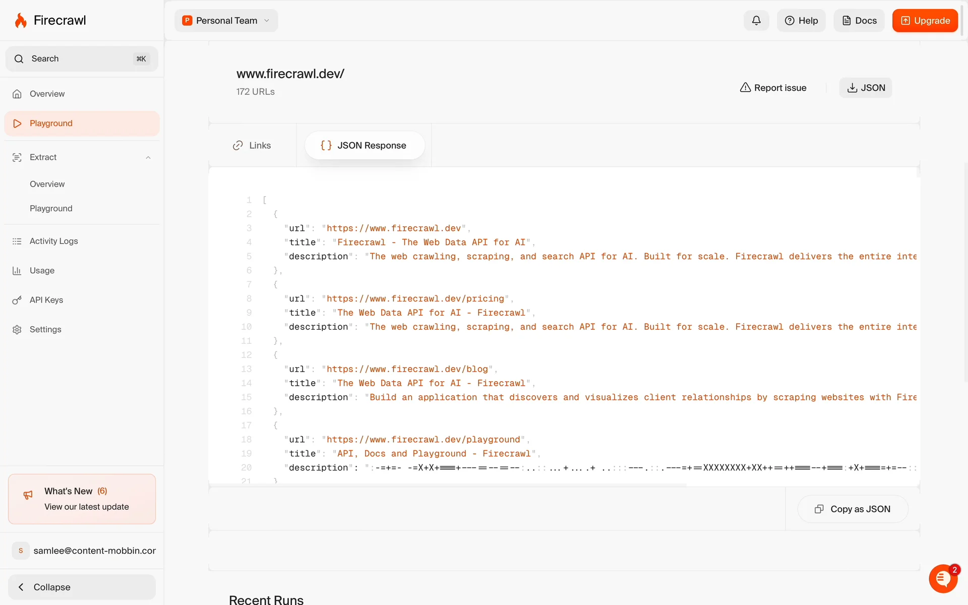
Task: Click the Firecrawl flame logo
Action: coord(21,21)
